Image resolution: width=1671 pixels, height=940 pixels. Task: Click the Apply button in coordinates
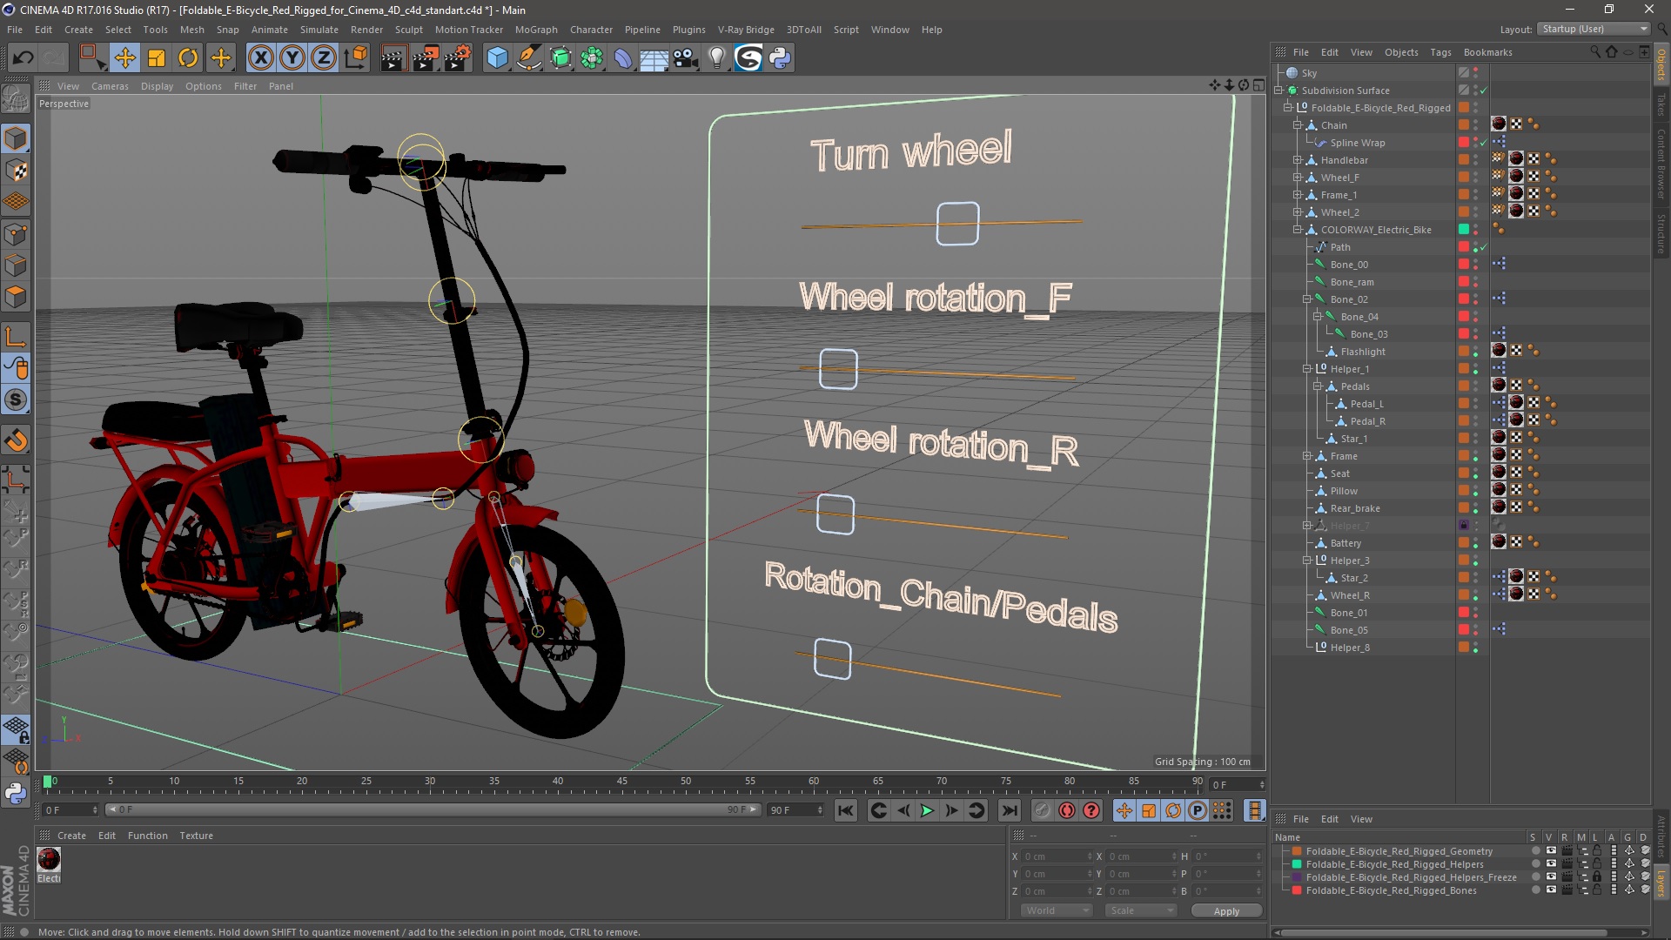(1225, 910)
